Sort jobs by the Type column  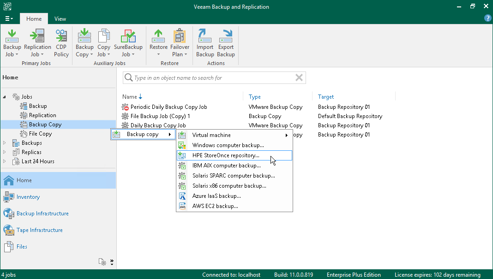[x=255, y=97]
